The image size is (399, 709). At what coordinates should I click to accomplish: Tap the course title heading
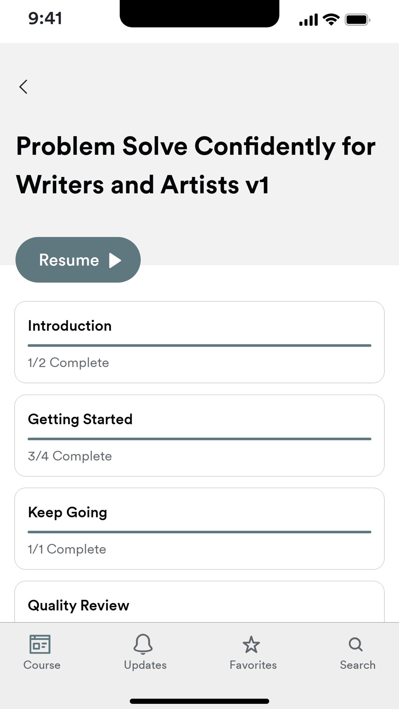(x=196, y=165)
